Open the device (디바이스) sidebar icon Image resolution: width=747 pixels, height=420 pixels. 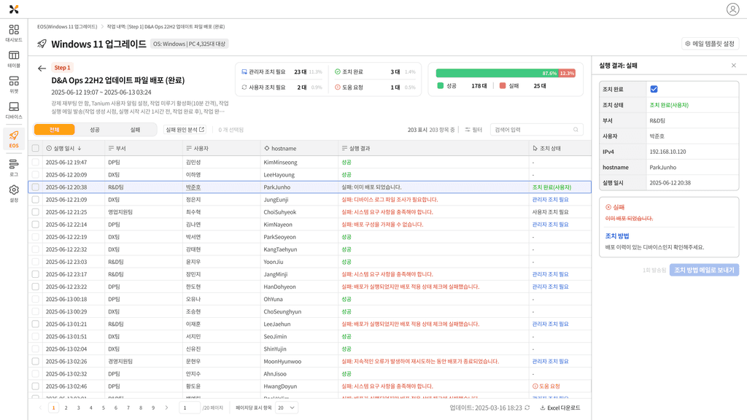click(14, 111)
